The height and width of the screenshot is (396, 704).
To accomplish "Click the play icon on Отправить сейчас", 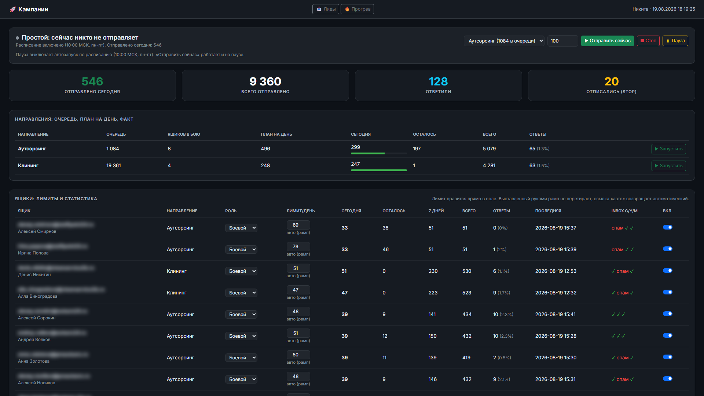I will pos(586,41).
